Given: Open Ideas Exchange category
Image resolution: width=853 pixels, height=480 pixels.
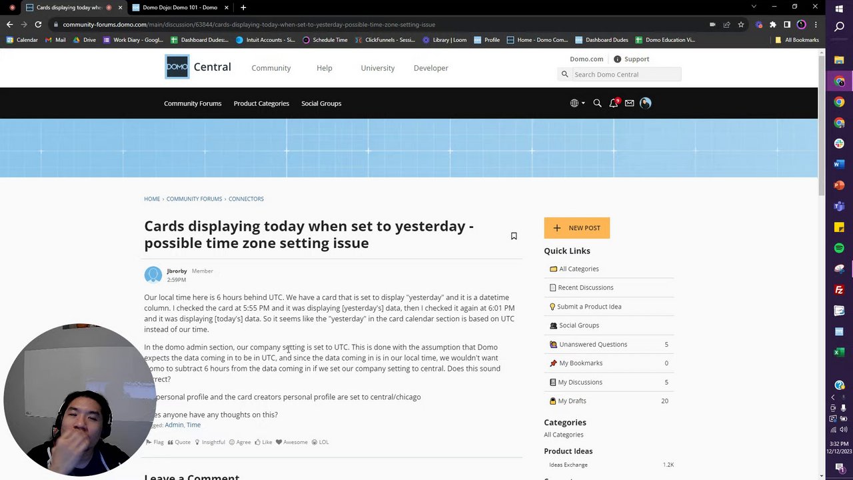Looking at the screenshot, I should 568,465.
